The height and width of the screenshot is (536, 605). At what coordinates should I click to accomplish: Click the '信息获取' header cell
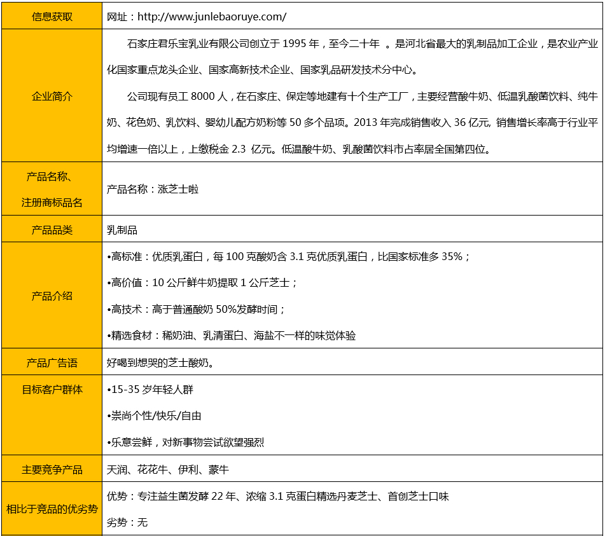(x=52, y=16)
